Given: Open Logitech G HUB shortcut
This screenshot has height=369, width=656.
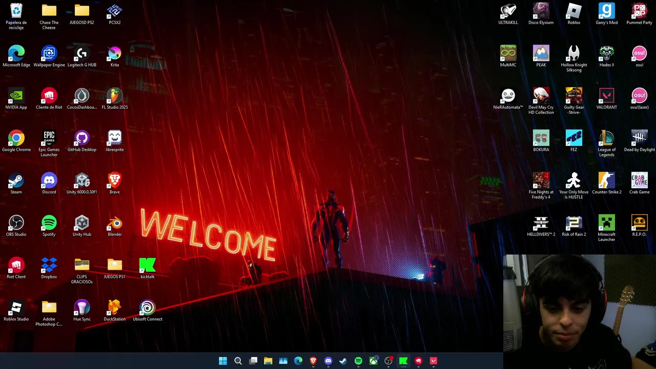Looking at the screenshot, I should point(82,56).
